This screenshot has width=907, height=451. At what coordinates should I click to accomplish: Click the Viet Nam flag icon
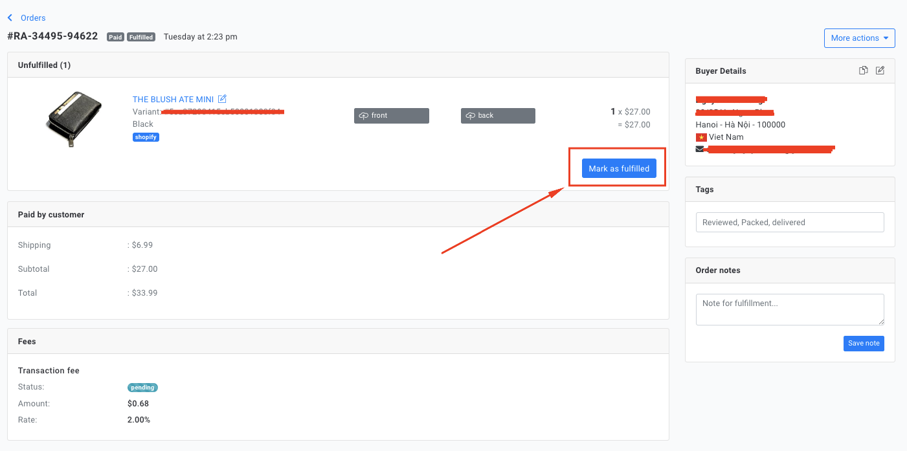[700, 137]
